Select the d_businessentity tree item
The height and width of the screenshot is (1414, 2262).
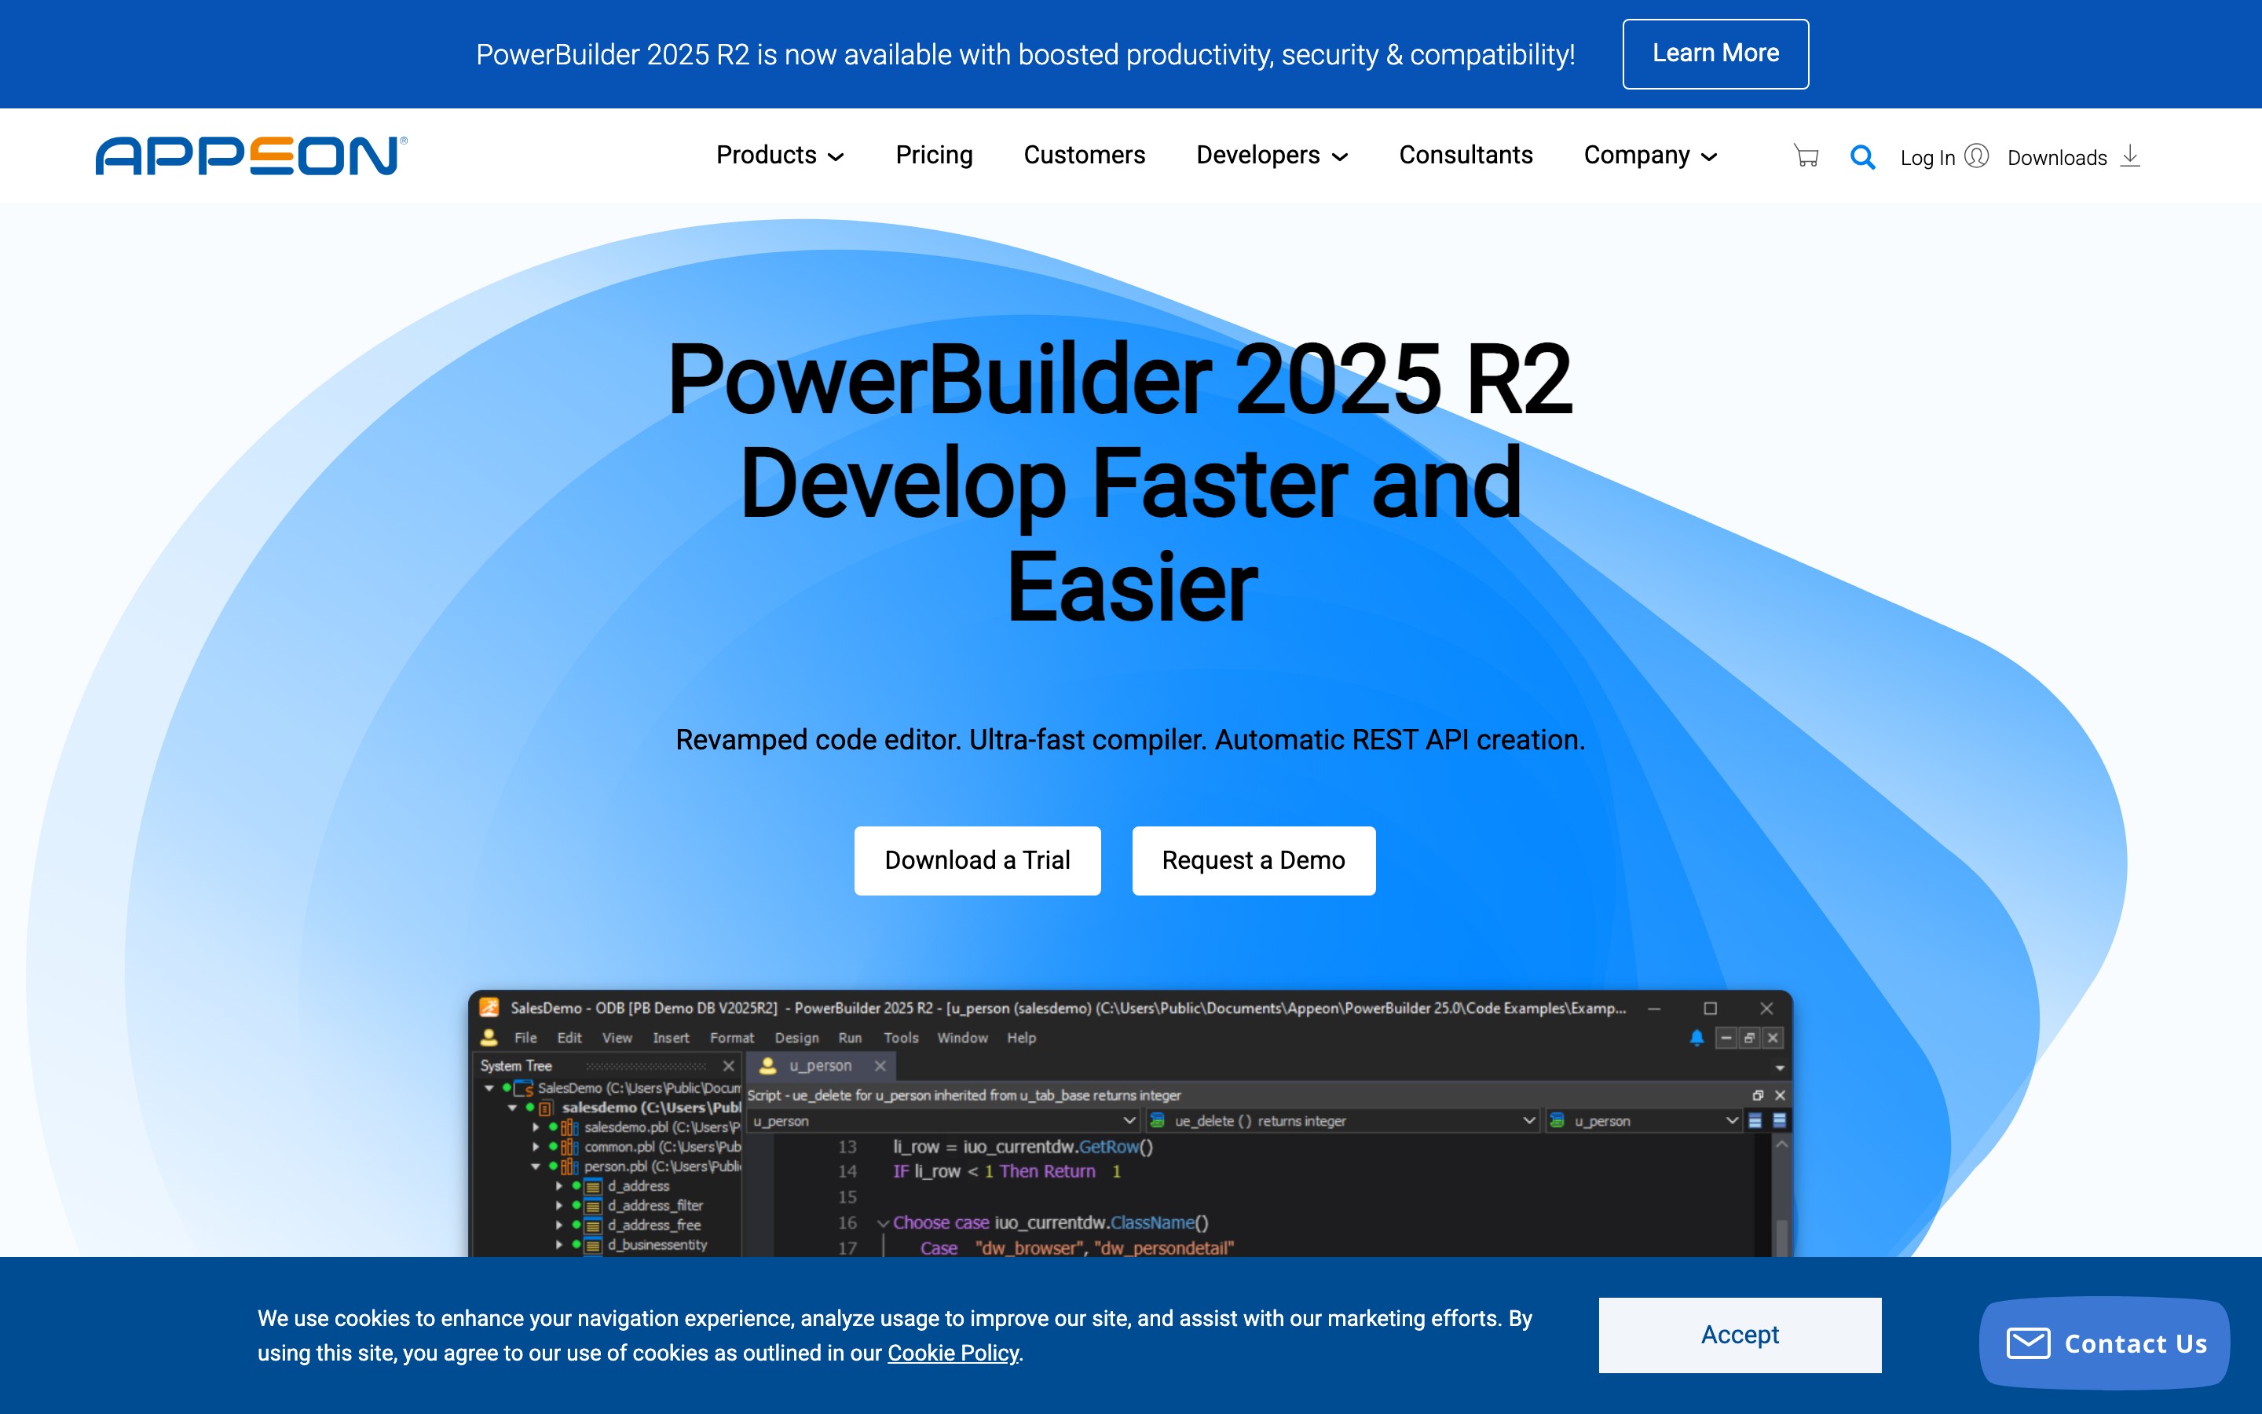657,1245
